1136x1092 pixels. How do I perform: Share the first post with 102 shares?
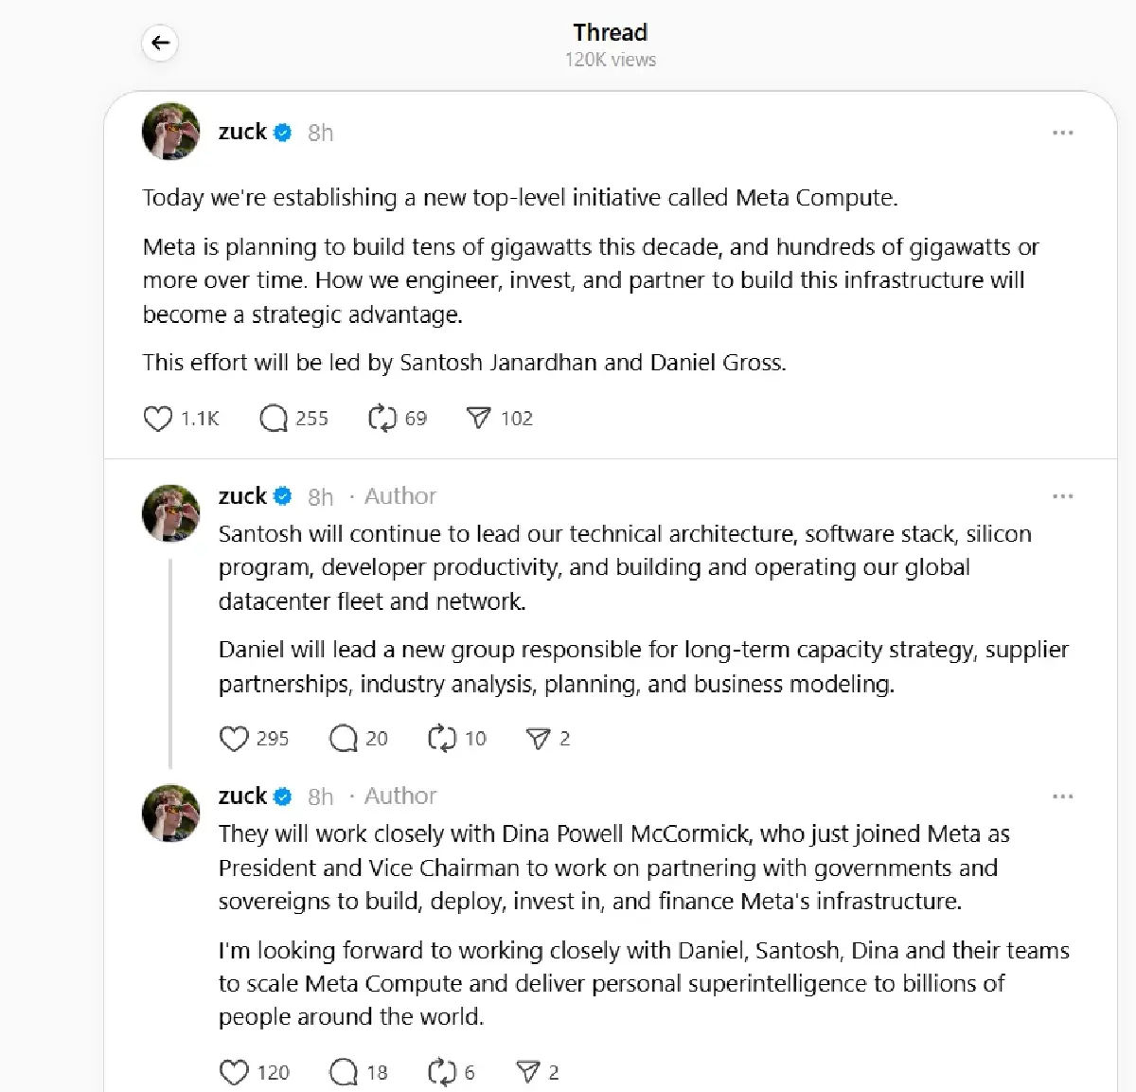479,419
